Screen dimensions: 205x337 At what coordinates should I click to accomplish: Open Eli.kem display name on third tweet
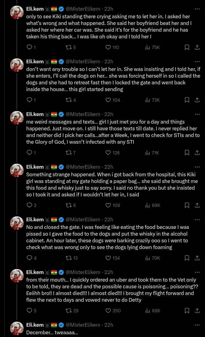click(35, 114)
